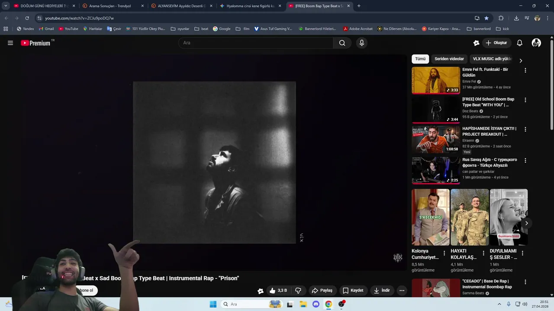Viewport: 554px width, 311px height.
Task: Click the Oluştur create button
Action: coord(496,43)
